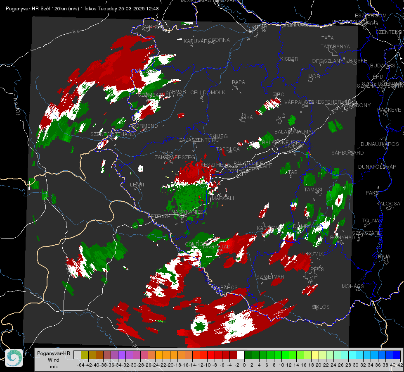Click the MARCALI city label
This screenshot has width=404, height=372.
[222, 198]
